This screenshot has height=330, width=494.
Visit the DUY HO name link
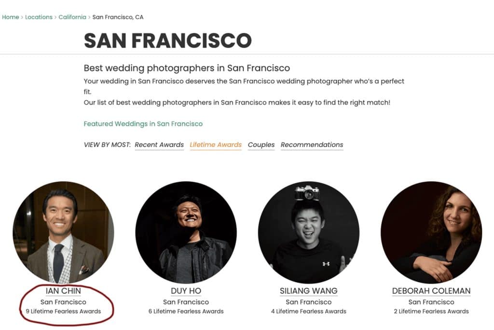(x=186, y=291)
